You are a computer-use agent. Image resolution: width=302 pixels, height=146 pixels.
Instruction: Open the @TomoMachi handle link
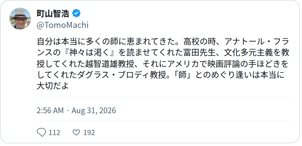62,25
